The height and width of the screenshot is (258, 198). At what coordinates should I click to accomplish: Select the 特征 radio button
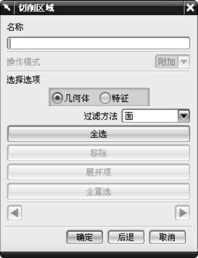point(105,98)
